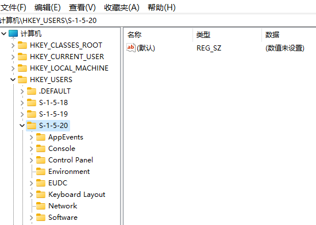Click the Software folder icon
The image size is (316, 225).
click(41, 218)
